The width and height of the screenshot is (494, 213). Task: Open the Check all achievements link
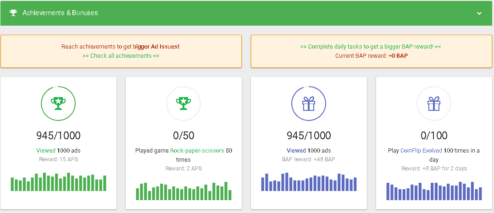pos(121,56)
